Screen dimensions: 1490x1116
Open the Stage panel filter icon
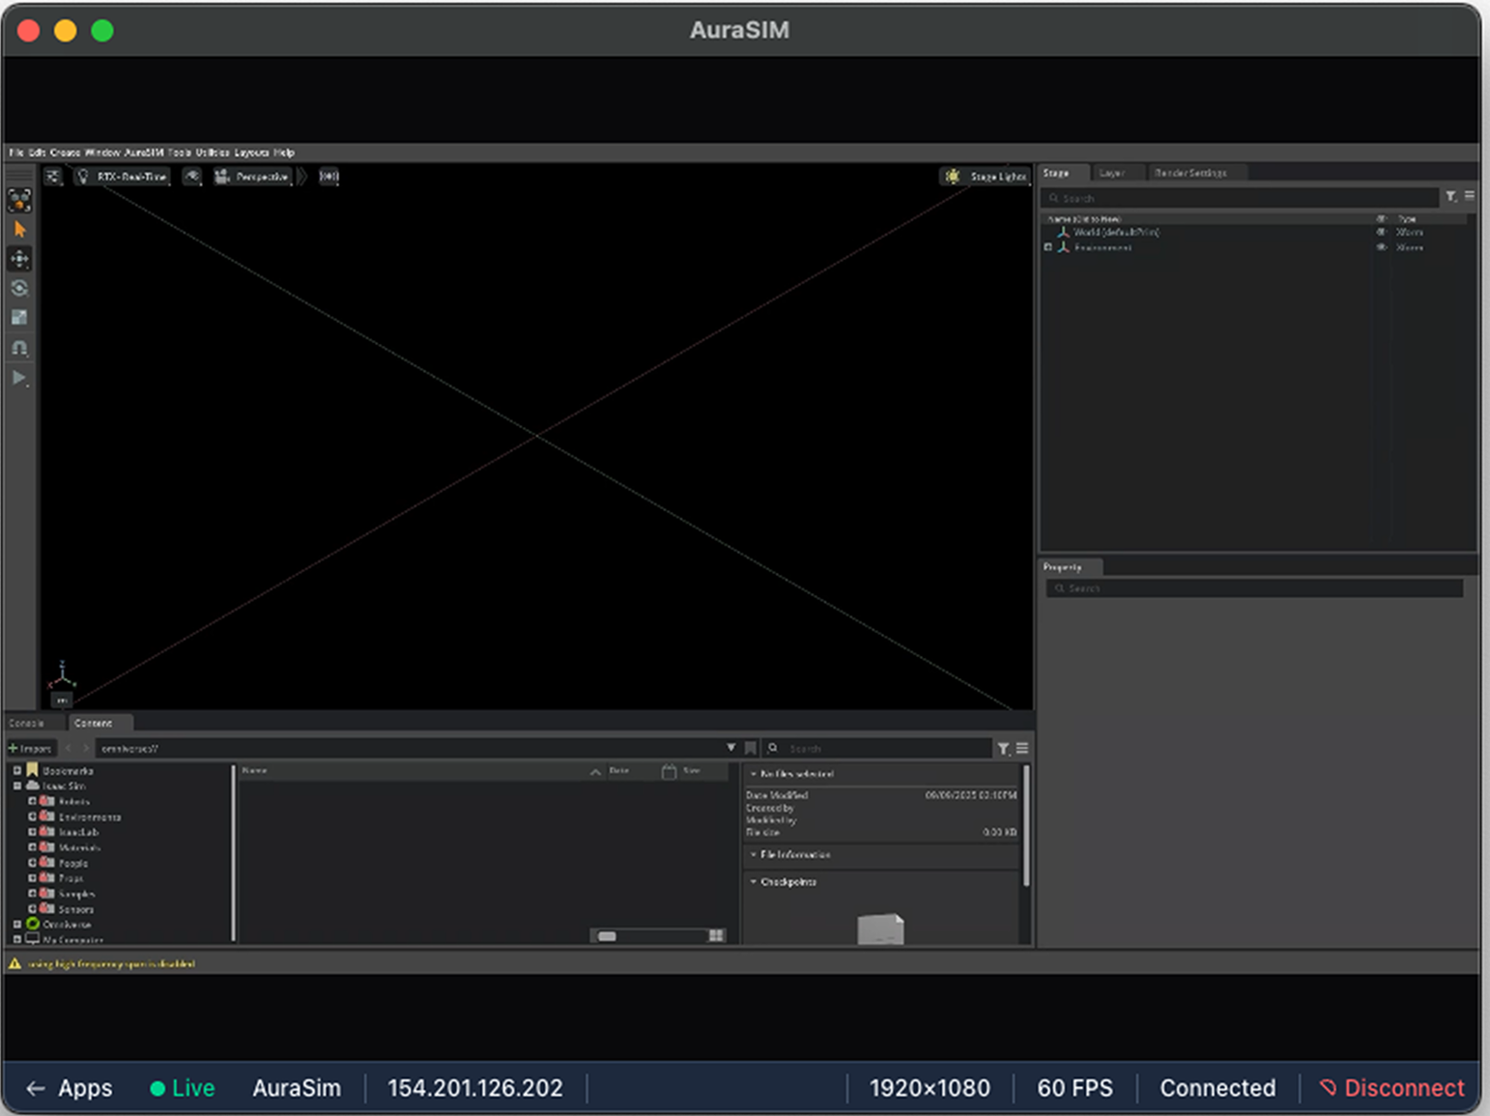coord(1451,196)
